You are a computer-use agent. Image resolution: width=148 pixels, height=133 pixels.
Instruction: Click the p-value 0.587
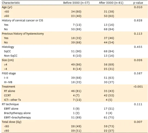(138, 73)
